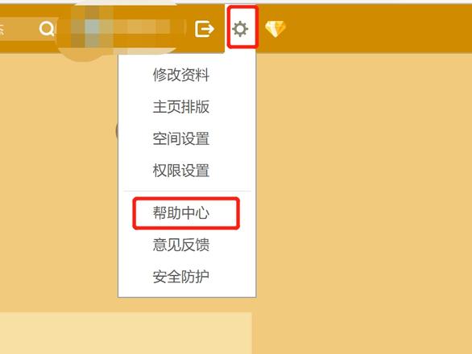The height and width of the screenshot is (354, 472).
Task: Focus the search input field in header
Action: coord(18,29)
